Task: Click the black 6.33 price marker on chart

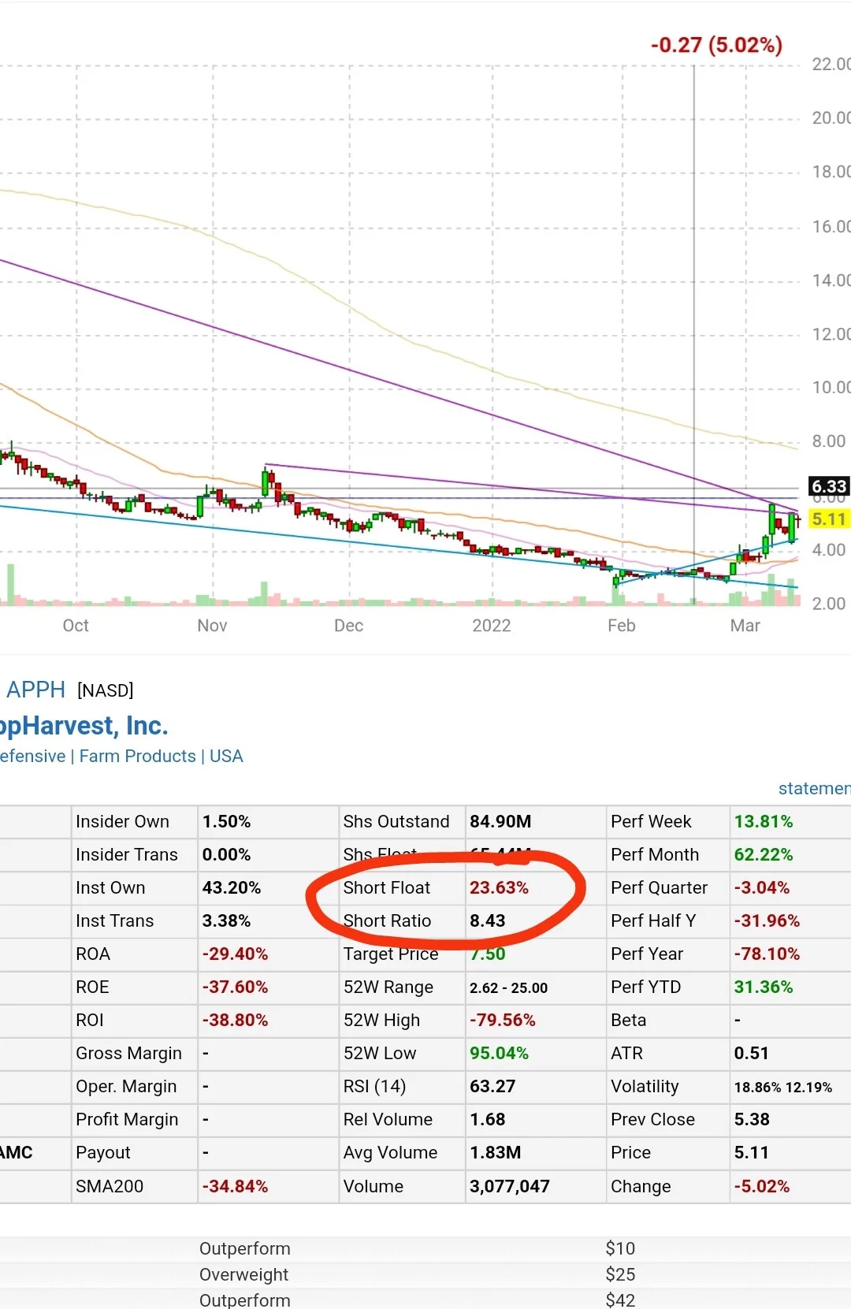Action: pos(829,486)
